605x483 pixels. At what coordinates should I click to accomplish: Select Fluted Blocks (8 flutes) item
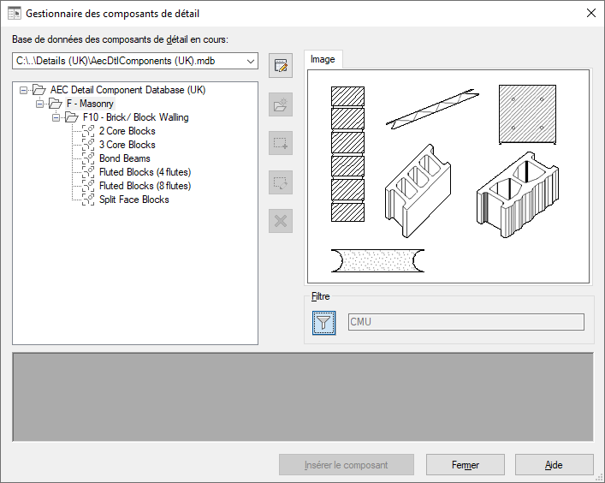(145, 186)
